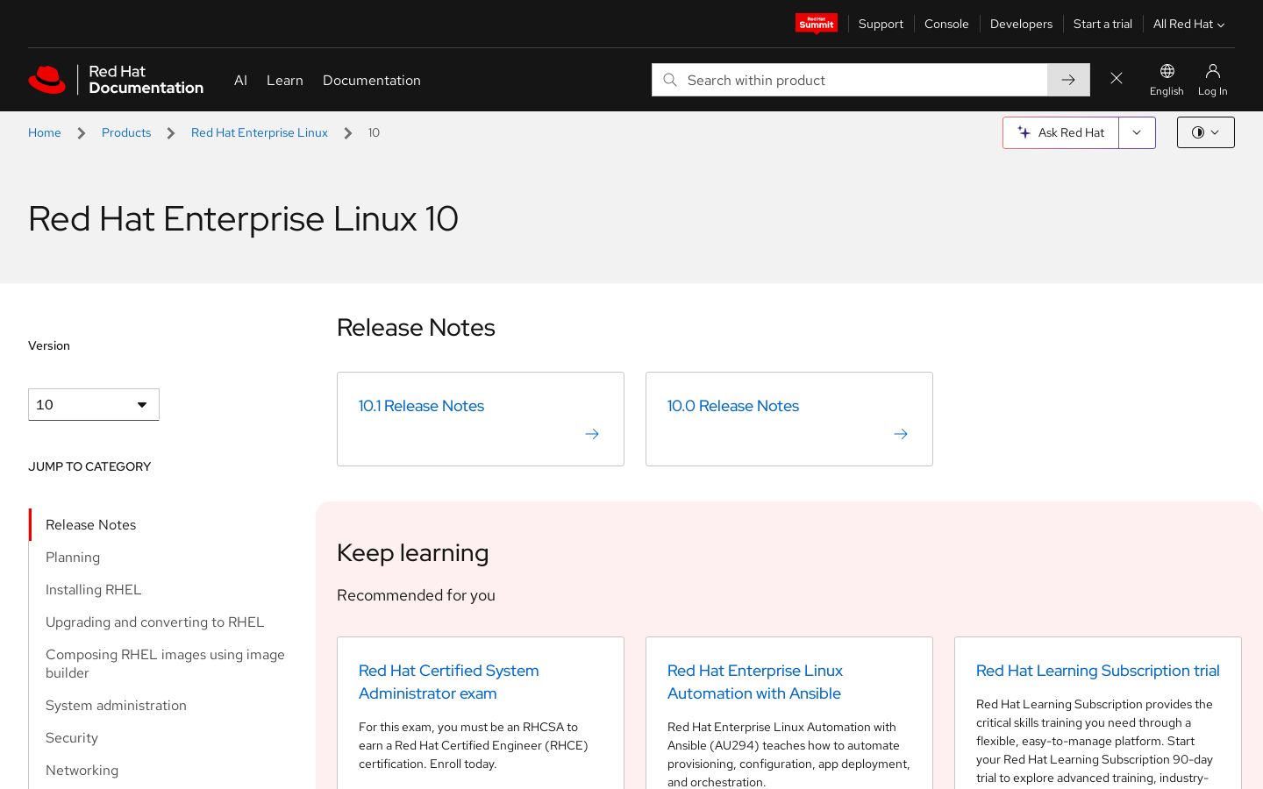This screenshot has height=789, width=1263.
Task: Open Red Hat Learning Subscription trial link
Action: pos(1098,671)
